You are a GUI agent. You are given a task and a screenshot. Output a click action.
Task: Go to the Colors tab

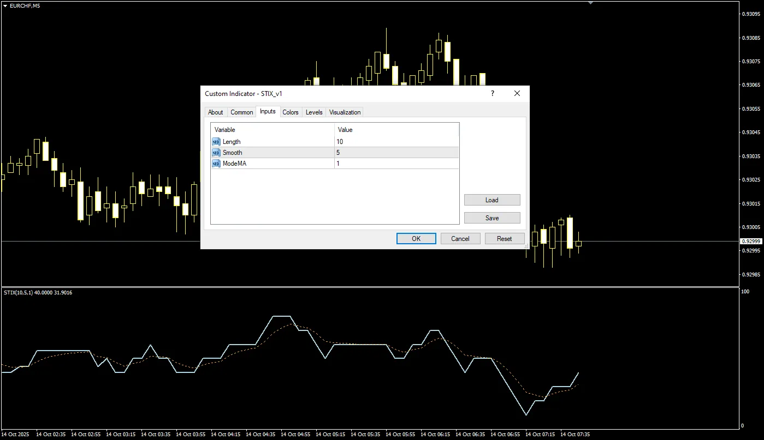[x=291, y=112]
